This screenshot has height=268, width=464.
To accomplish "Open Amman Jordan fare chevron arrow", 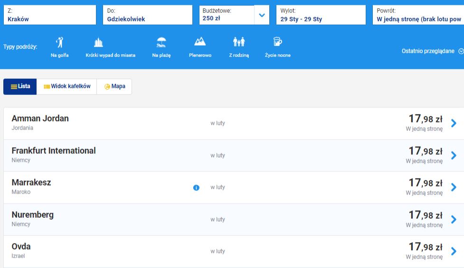I will click(x=454, y=123).
